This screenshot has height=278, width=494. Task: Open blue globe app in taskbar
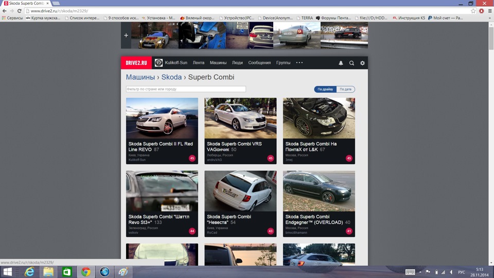(x=104, y=272)
